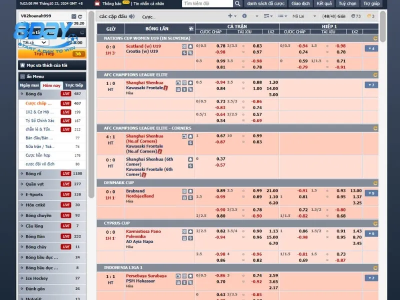The width and height of the screenshot is (400, 300).
Task: Click the info icon in the match toolbar
Action: point(244,16)
